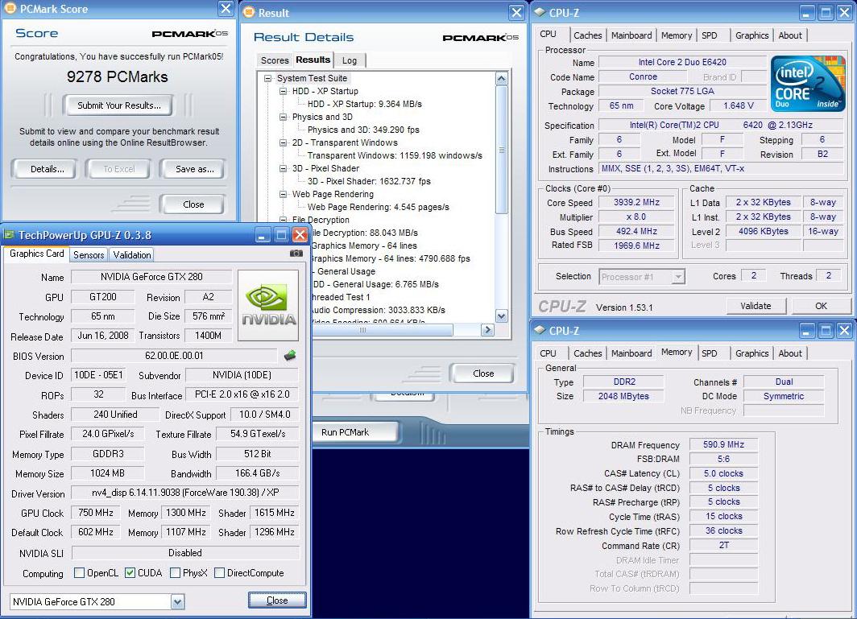This screenshot has width=857, height=619.
Task: Click the Driver Version field in GPU-Z
Action: tap(185, 493)
